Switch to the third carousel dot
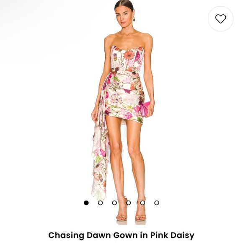This screenshot has height=243, width=243. (x=114, y=203)
